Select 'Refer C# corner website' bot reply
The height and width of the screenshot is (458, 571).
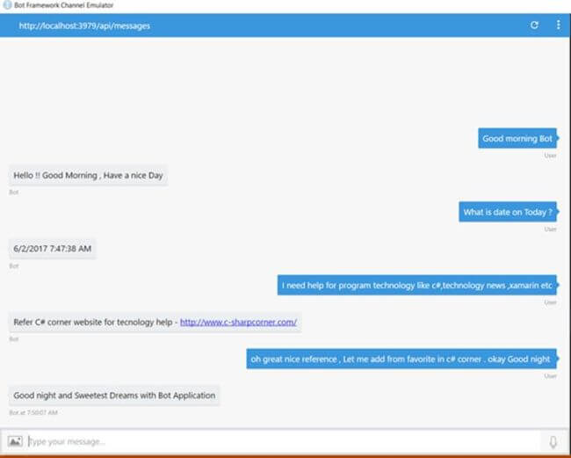(x=155, y=322)
